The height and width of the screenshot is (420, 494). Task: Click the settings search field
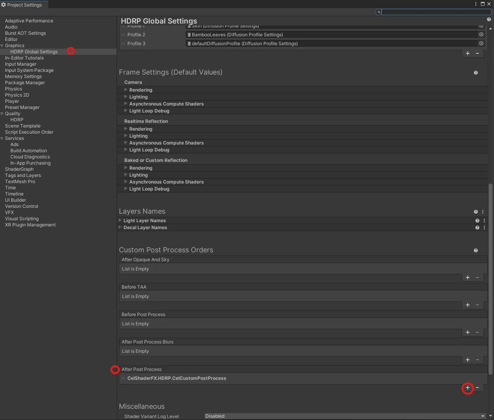click(x=434, y=12)
